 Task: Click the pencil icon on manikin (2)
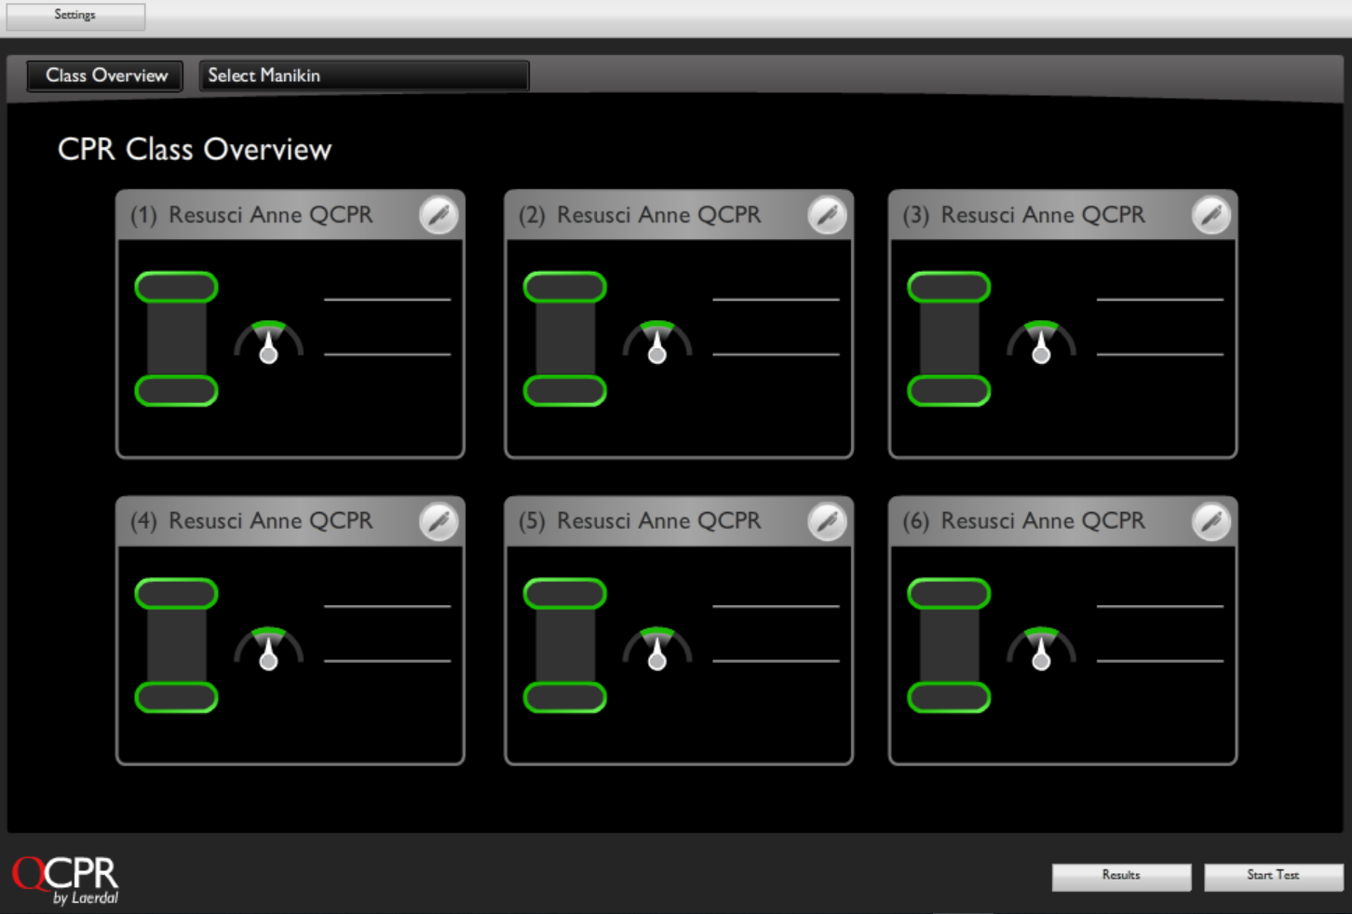tap(827, 214)
